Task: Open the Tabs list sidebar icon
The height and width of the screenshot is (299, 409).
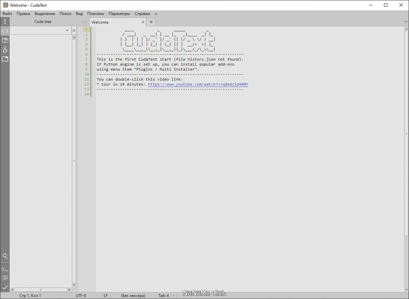Action: pos(5,59)
